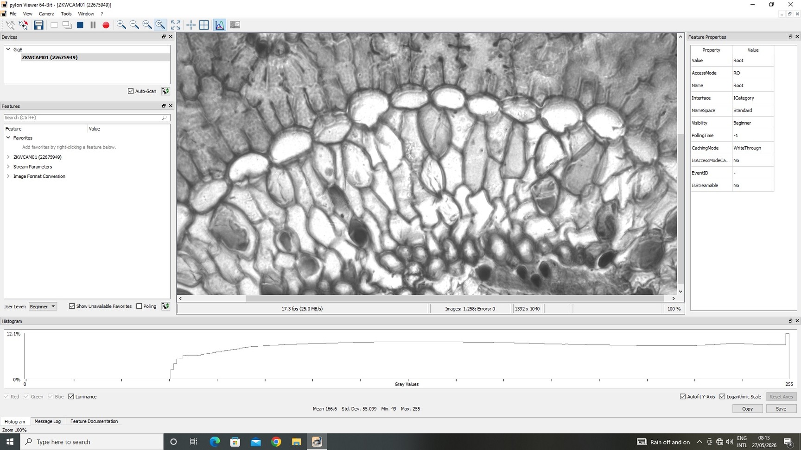Open the Camera menu

point(46,14)
